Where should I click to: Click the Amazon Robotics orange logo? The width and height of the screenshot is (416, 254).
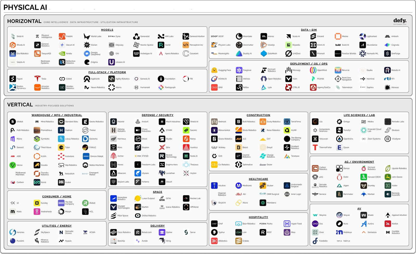[x=37, y=87]
